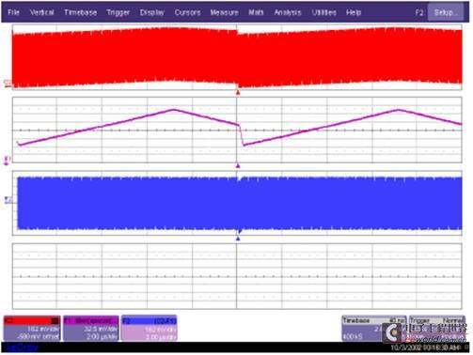This screenshot has height=355, width=473.
Task: Click the LeCroy logo in the status bar
Action: pos(22,347)
